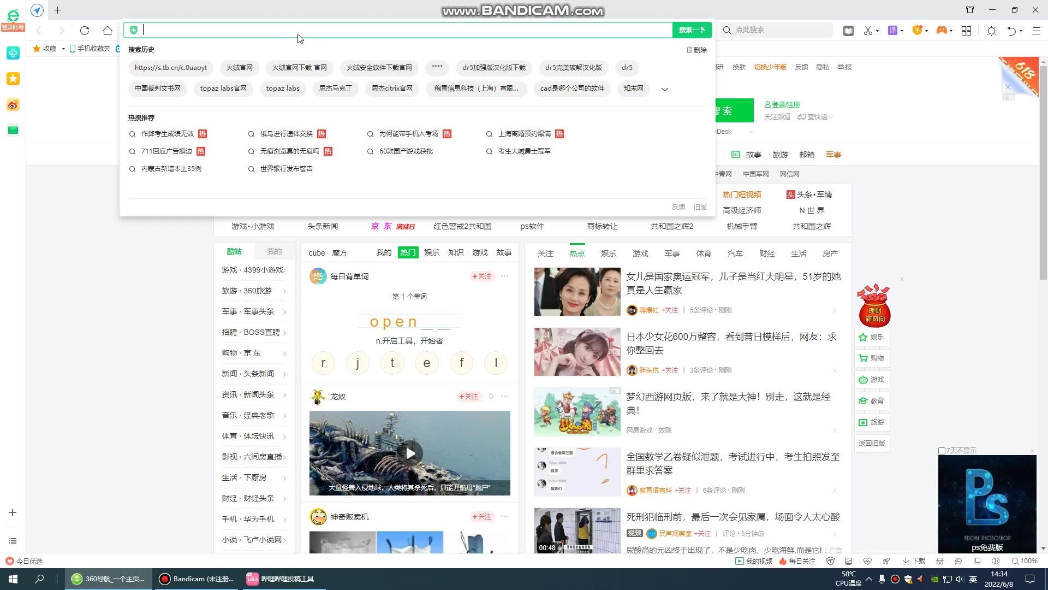Select the 热门 tab in cube 魔方
The width and height of the screenshot is (1048, 590).
click(408, 252)
